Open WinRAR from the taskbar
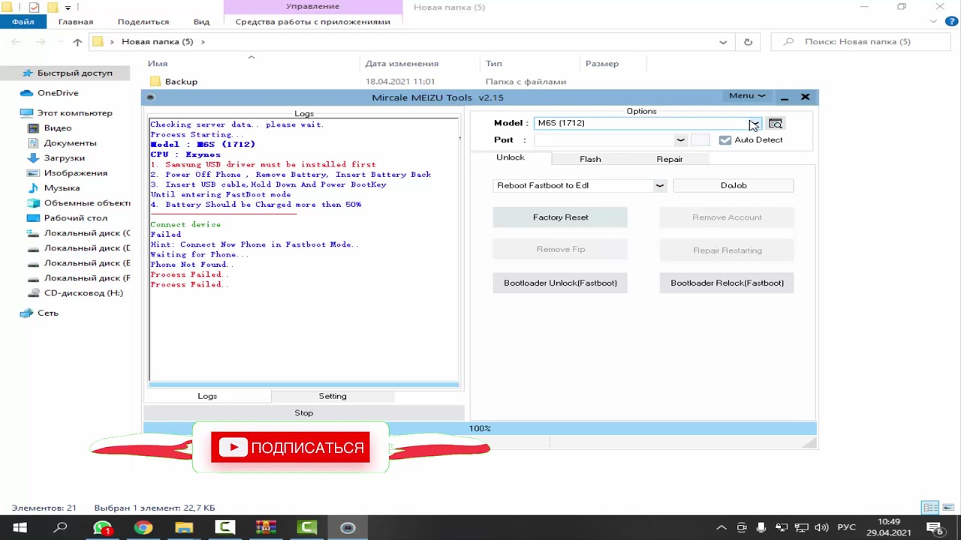Screen dimensions: 961x540 pyautogui.click(x=266, y=528)
